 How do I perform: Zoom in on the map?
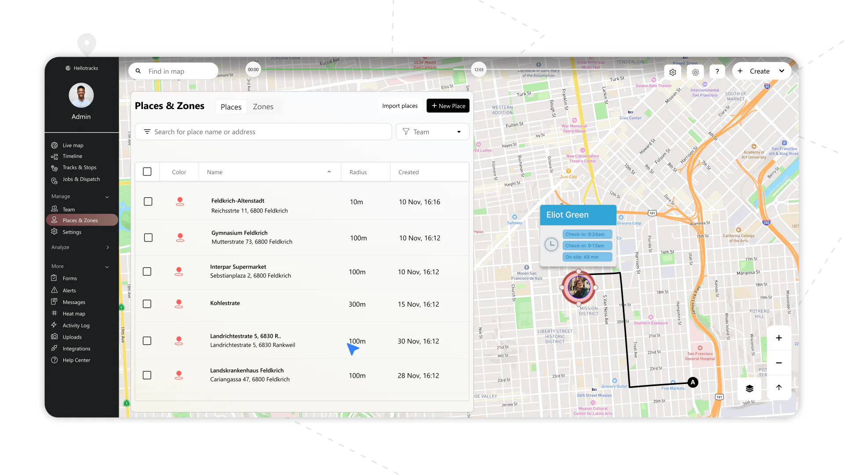pyautogui.click(x=779, y=338)
